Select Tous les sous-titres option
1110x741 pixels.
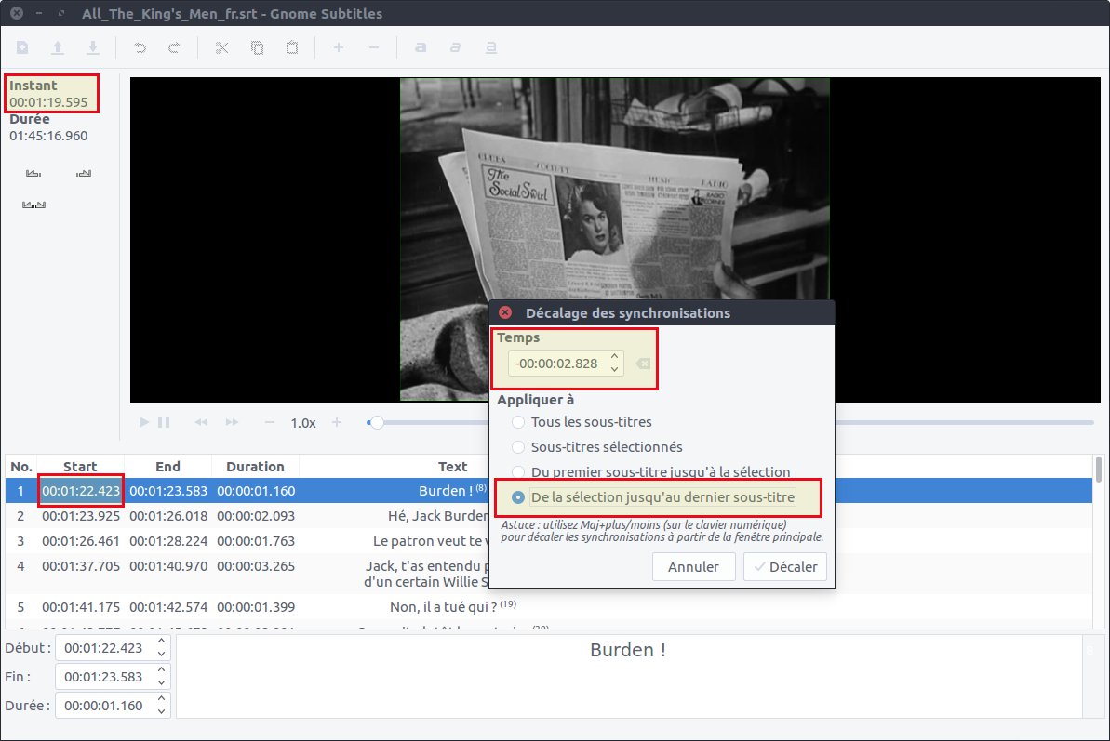point(582,422)
